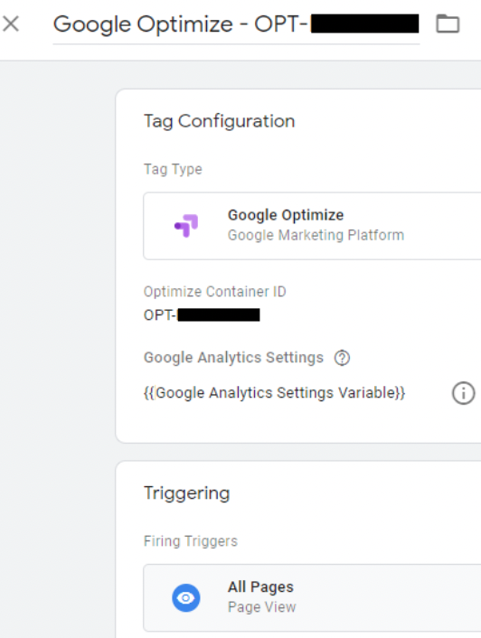Open the folder icon next to tag name
This screenshot has height=638, width=481.
tap(448, 23)
